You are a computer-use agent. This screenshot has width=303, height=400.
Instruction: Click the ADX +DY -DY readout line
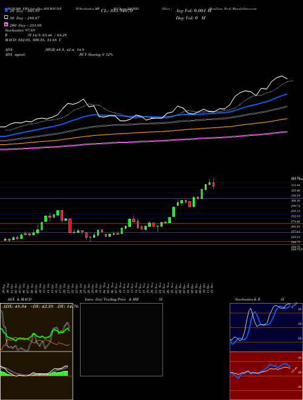click(x=40, y=307)
